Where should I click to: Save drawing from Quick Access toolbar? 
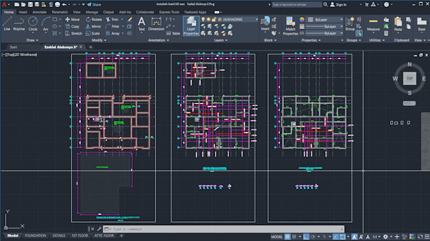point(30,4)
